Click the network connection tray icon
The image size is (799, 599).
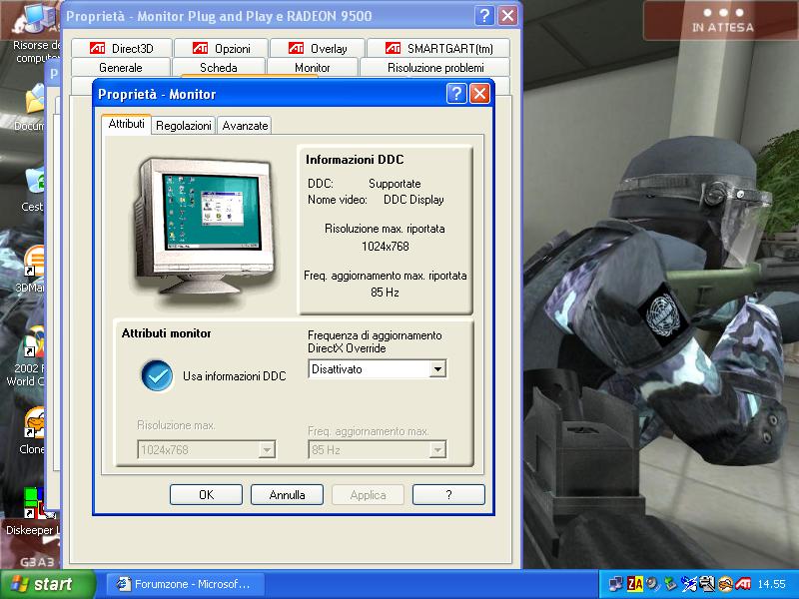pyautogui.click(x=615, y=584)
